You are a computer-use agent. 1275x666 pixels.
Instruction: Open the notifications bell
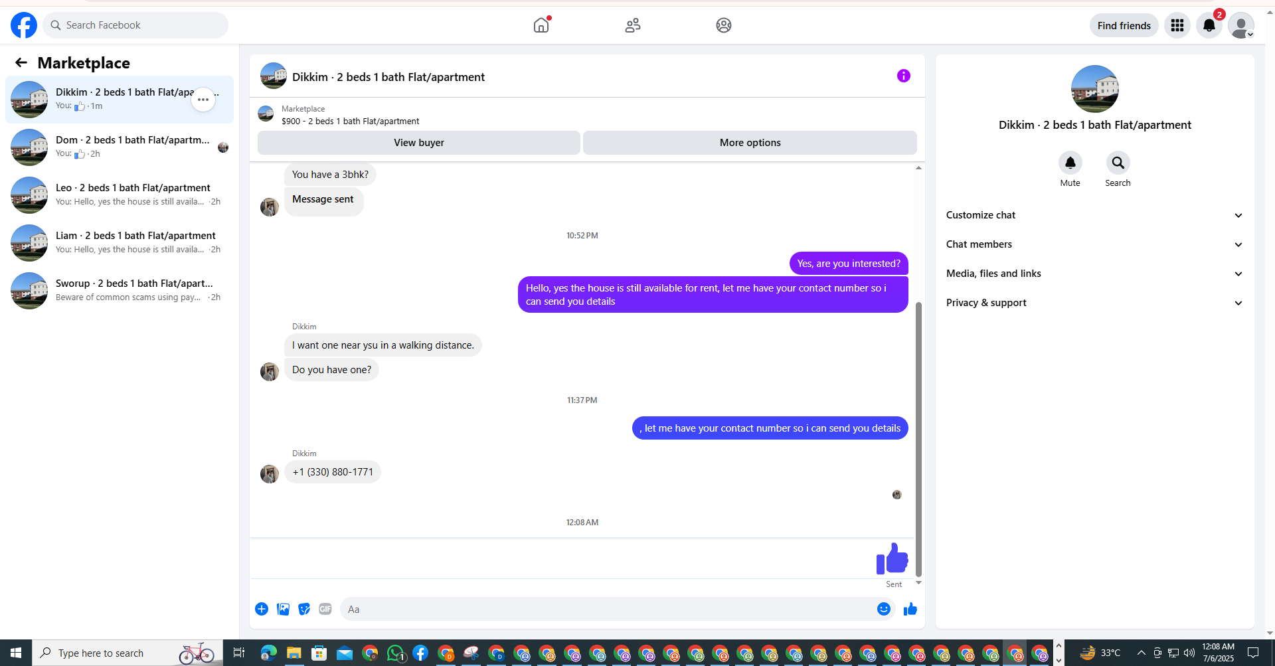click(1209, 25)
